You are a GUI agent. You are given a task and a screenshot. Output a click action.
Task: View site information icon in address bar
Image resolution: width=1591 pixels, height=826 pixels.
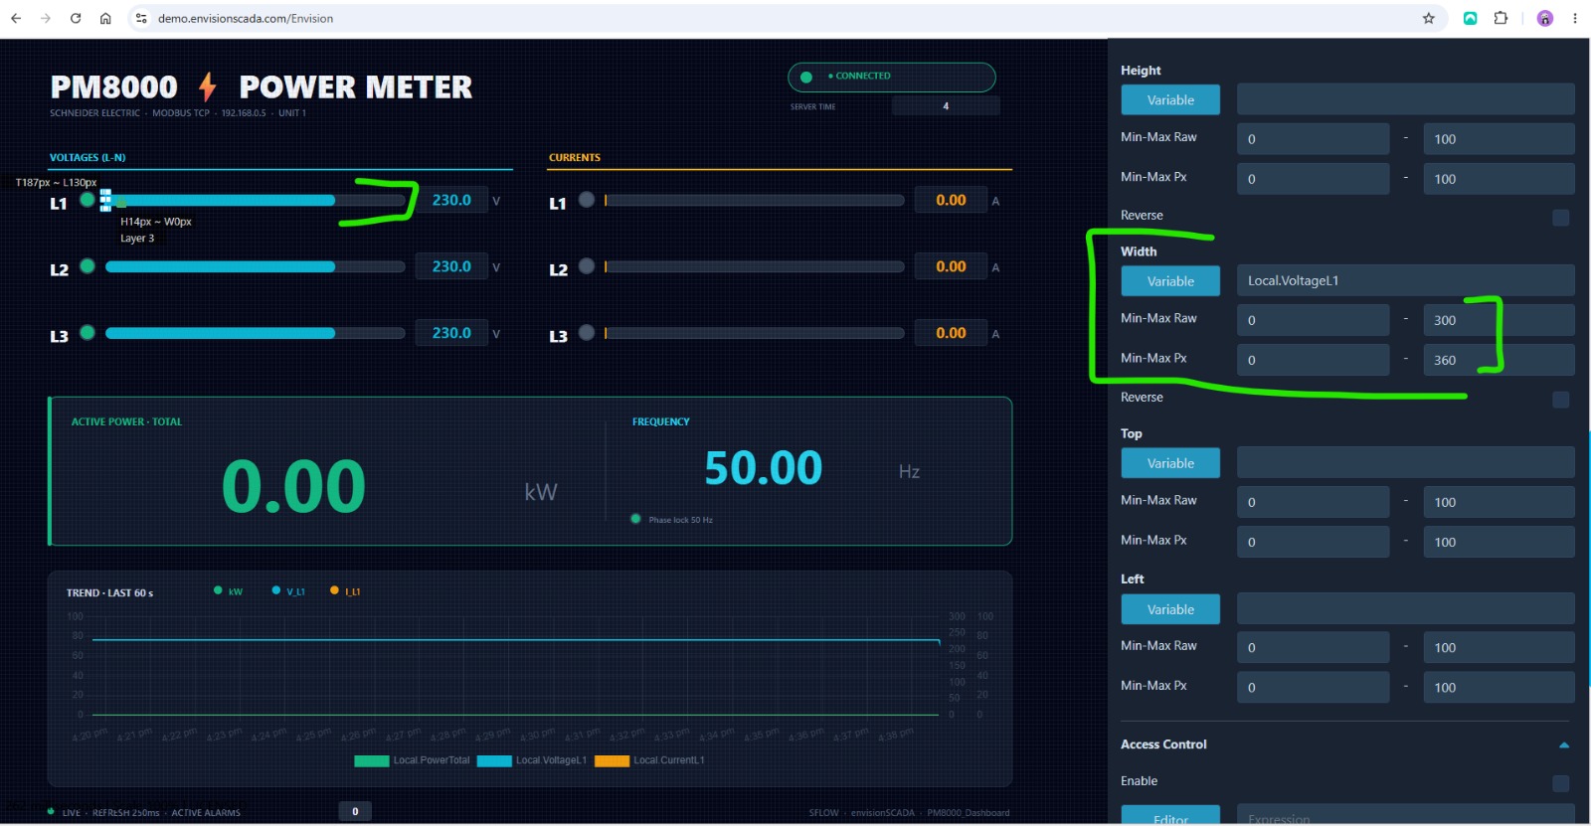pyautogui.click(x=141, y=18)
